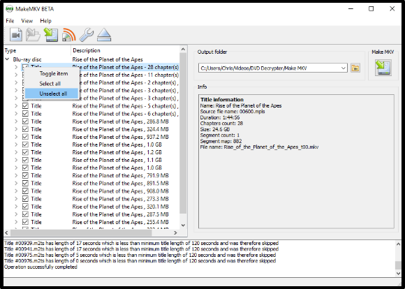Screen dimensions: 405x289
Task: Click the title list vertical scrollbar thumb
Action: pyautogui.click(x=183, y=133)
